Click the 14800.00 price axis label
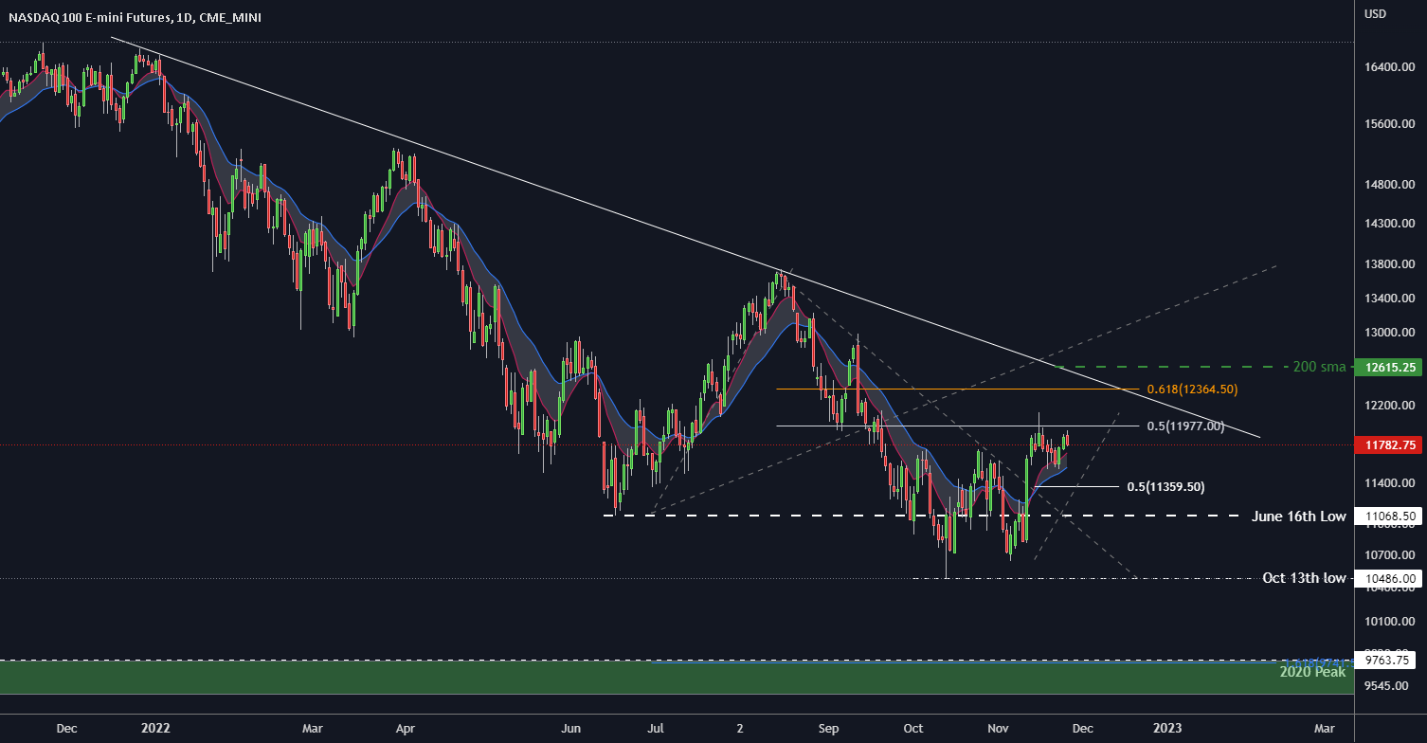Image resolution: width=1427 pixels, height=743 pixels. point(1389,184)
